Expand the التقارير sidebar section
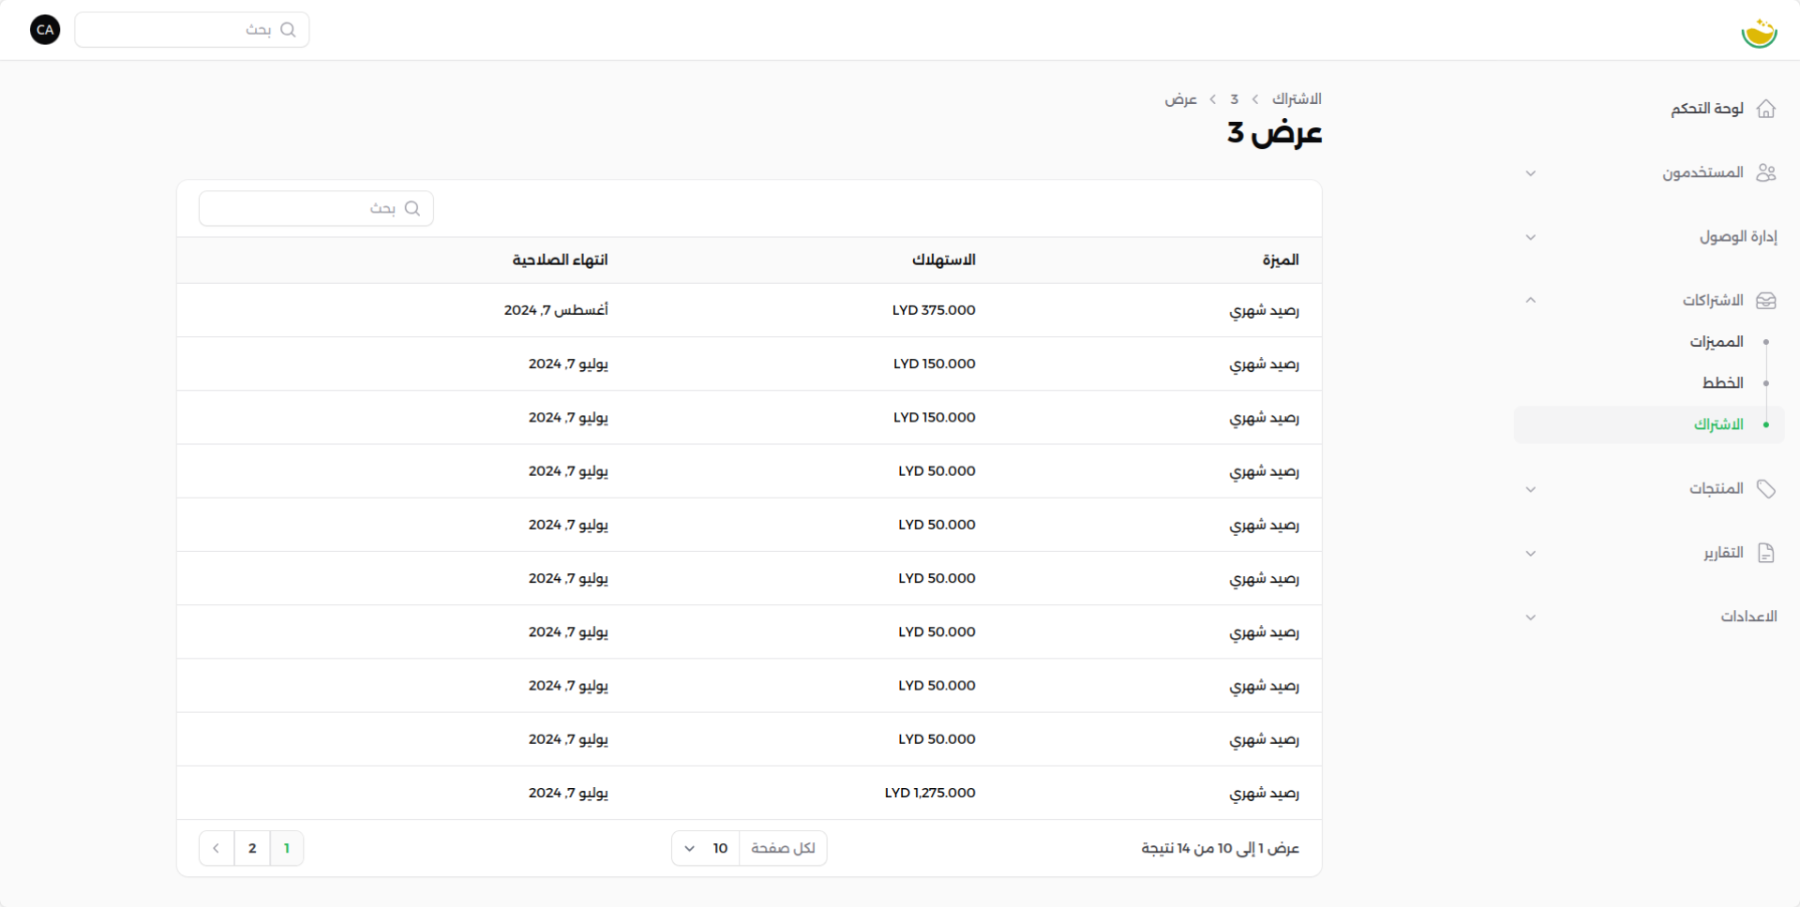This screenshot has width=1800, height=907. coord(1531,553)
